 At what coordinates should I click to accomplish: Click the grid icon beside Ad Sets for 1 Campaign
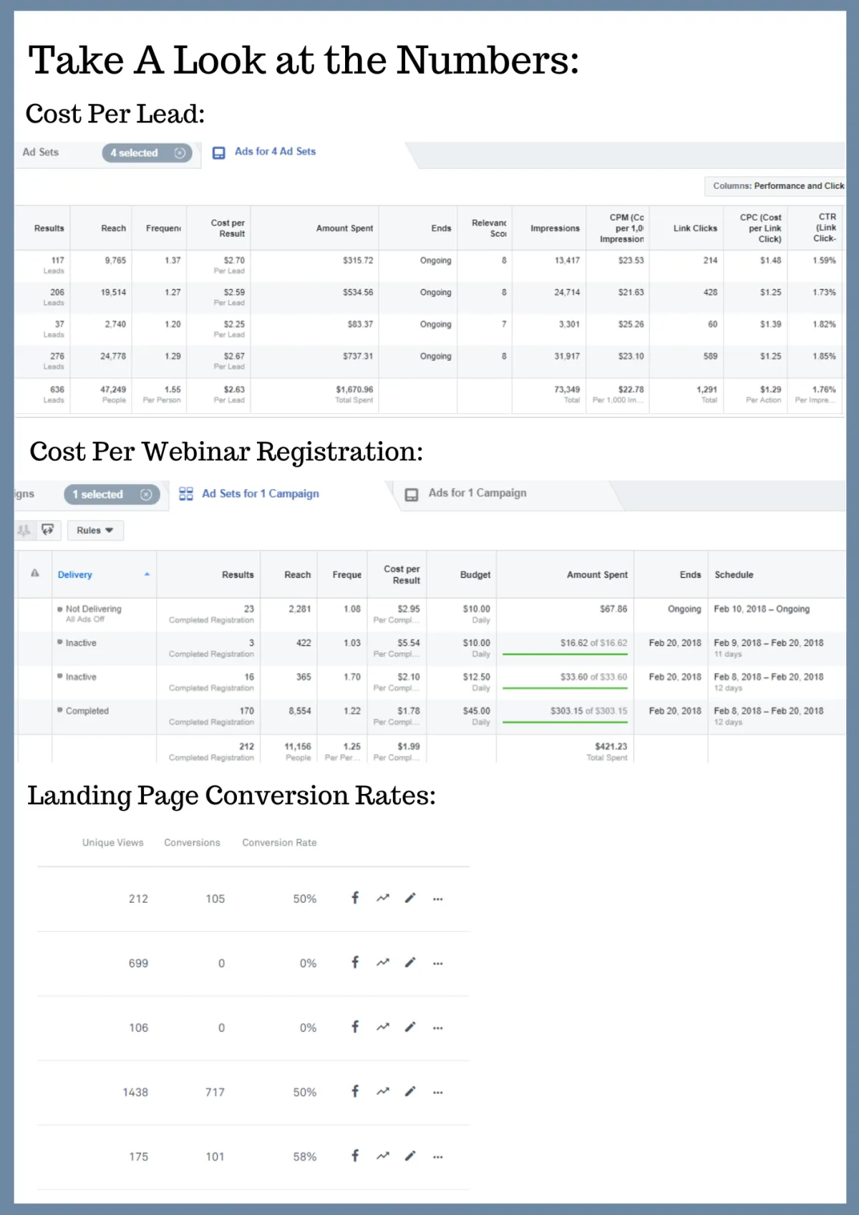click(186, 494)
